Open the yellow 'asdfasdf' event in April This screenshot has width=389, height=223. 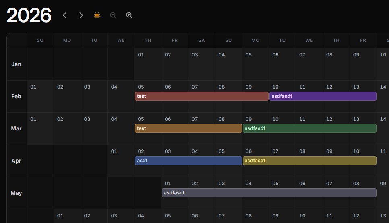pos(309,161)
